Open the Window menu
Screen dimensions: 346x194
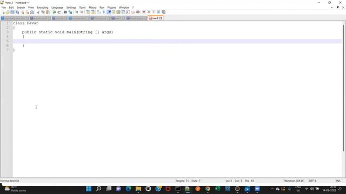pyautogui.click(x=124, y=8)
